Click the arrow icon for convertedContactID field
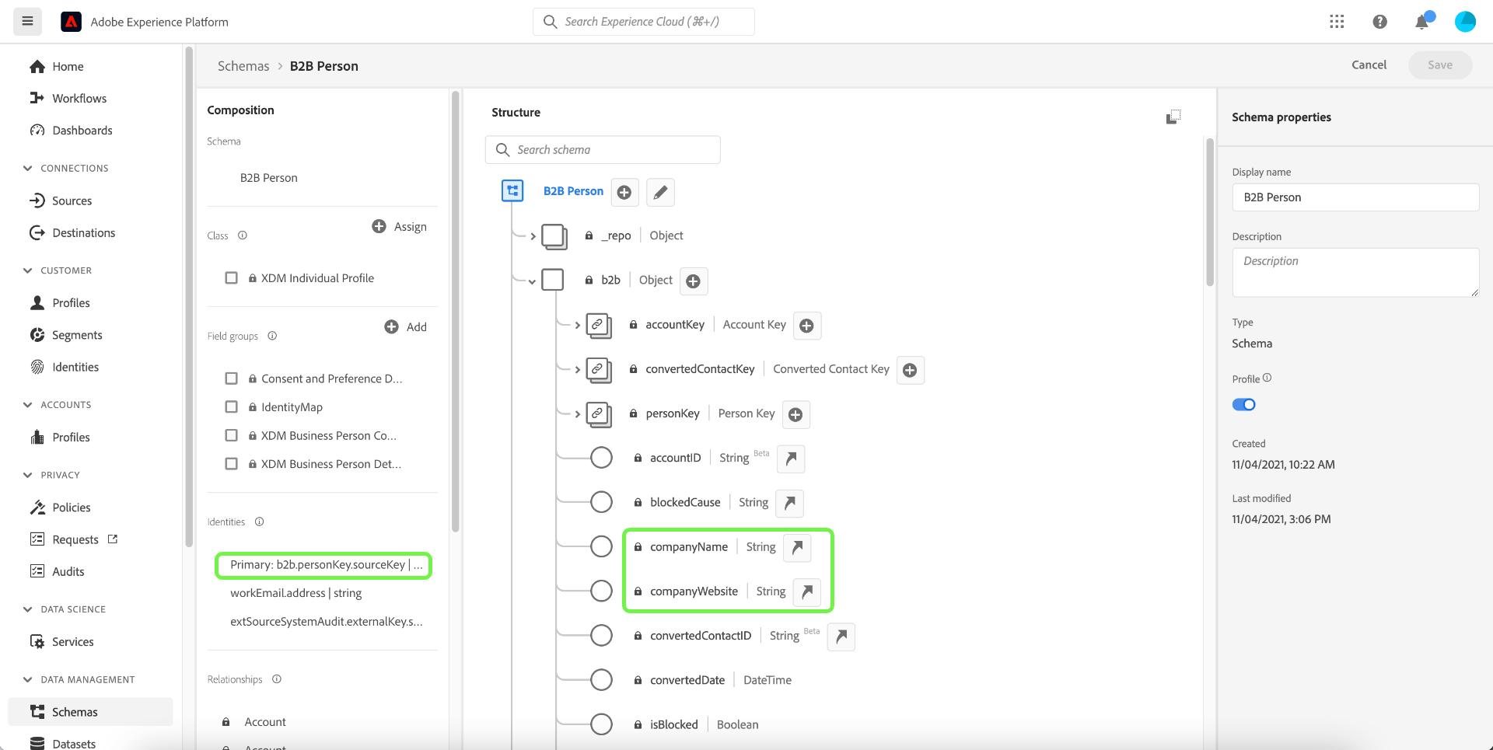Viewport: 1493px width, 750px height. [841, 637]
